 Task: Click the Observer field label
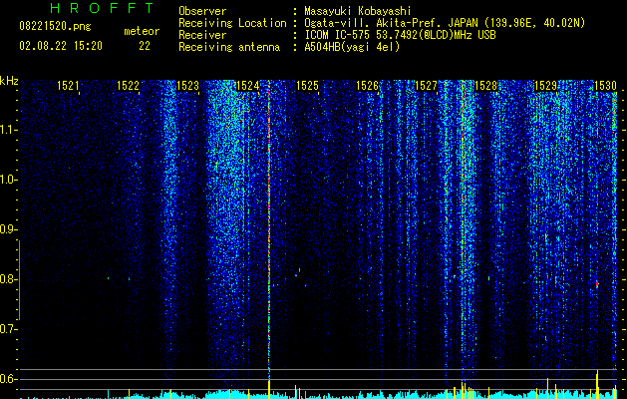[202, 11]
